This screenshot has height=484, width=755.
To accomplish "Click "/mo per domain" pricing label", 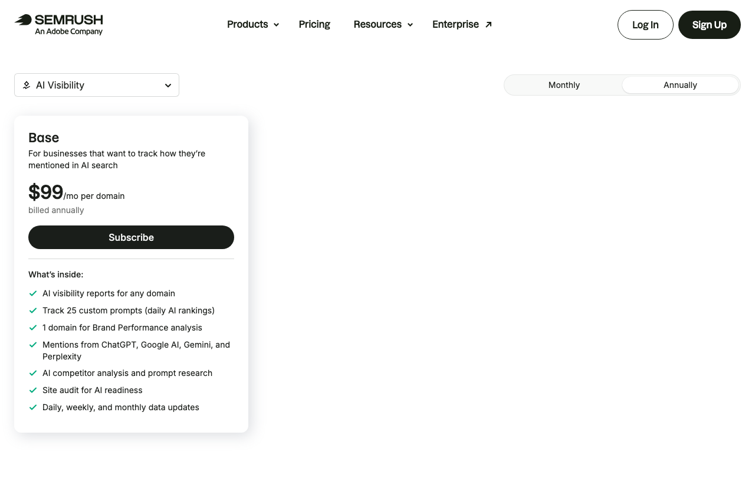I will tap(94, 196).
